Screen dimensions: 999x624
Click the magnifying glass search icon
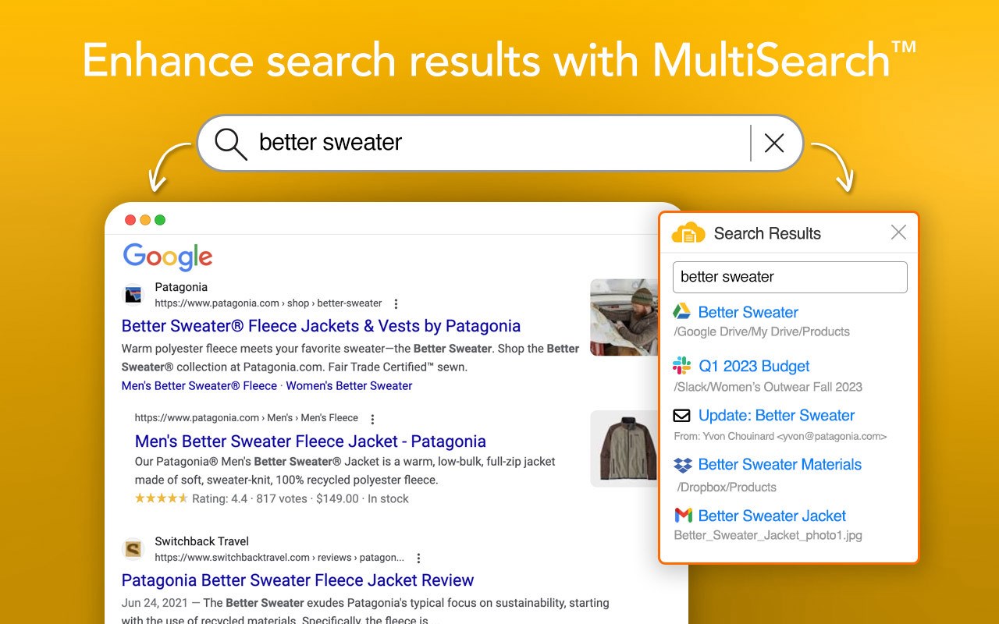[230, 144]
